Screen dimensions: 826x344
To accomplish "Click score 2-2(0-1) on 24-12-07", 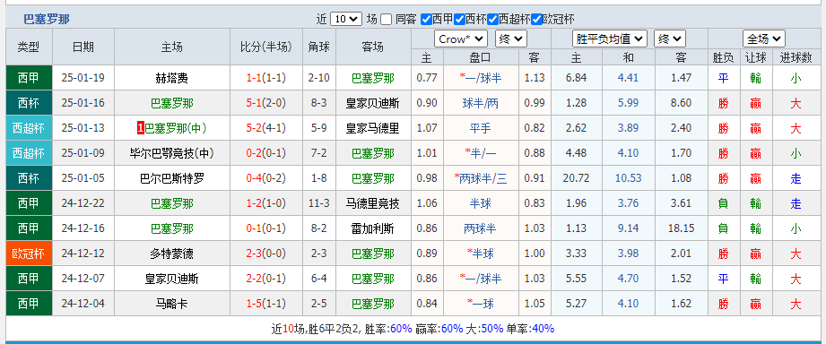I will click(x=266, y=279).
